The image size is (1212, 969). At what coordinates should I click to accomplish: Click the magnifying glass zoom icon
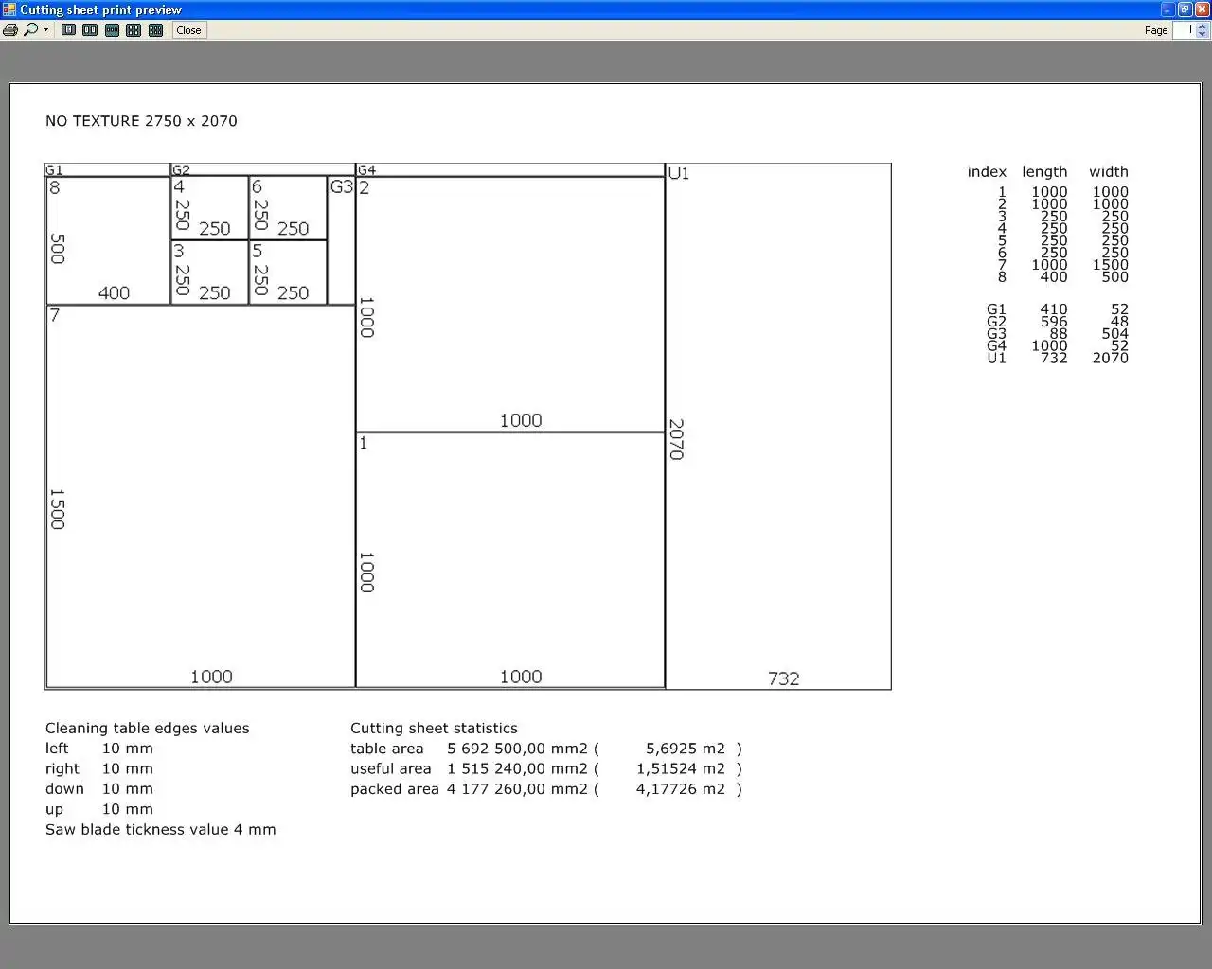31,29
